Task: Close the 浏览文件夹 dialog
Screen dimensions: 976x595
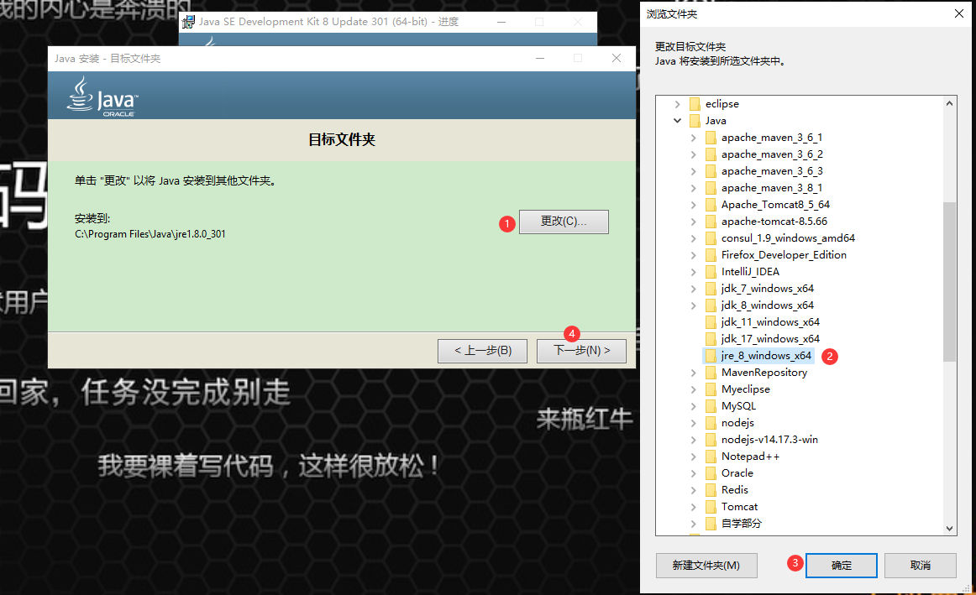Action: [959, 13]
